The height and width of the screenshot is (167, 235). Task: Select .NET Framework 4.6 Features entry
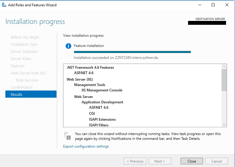90,68
